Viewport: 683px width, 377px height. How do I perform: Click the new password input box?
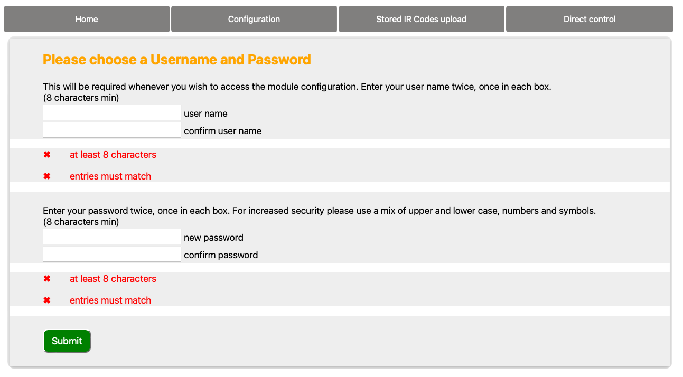tap(112, 237)
